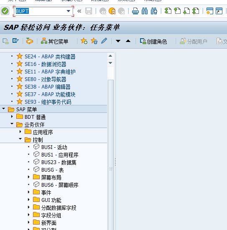Go to Next Page icon

186,11
